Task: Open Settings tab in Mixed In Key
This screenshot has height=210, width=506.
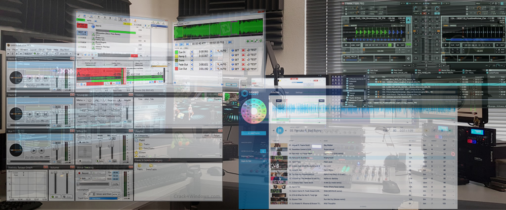Action: coord(299,92)
